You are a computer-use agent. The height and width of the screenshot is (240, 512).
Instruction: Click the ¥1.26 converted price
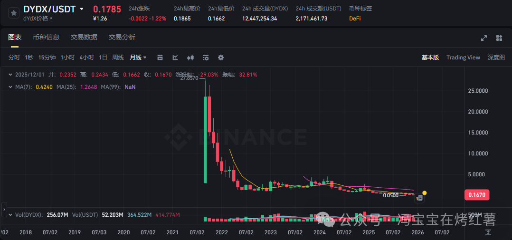coord(100,19)
